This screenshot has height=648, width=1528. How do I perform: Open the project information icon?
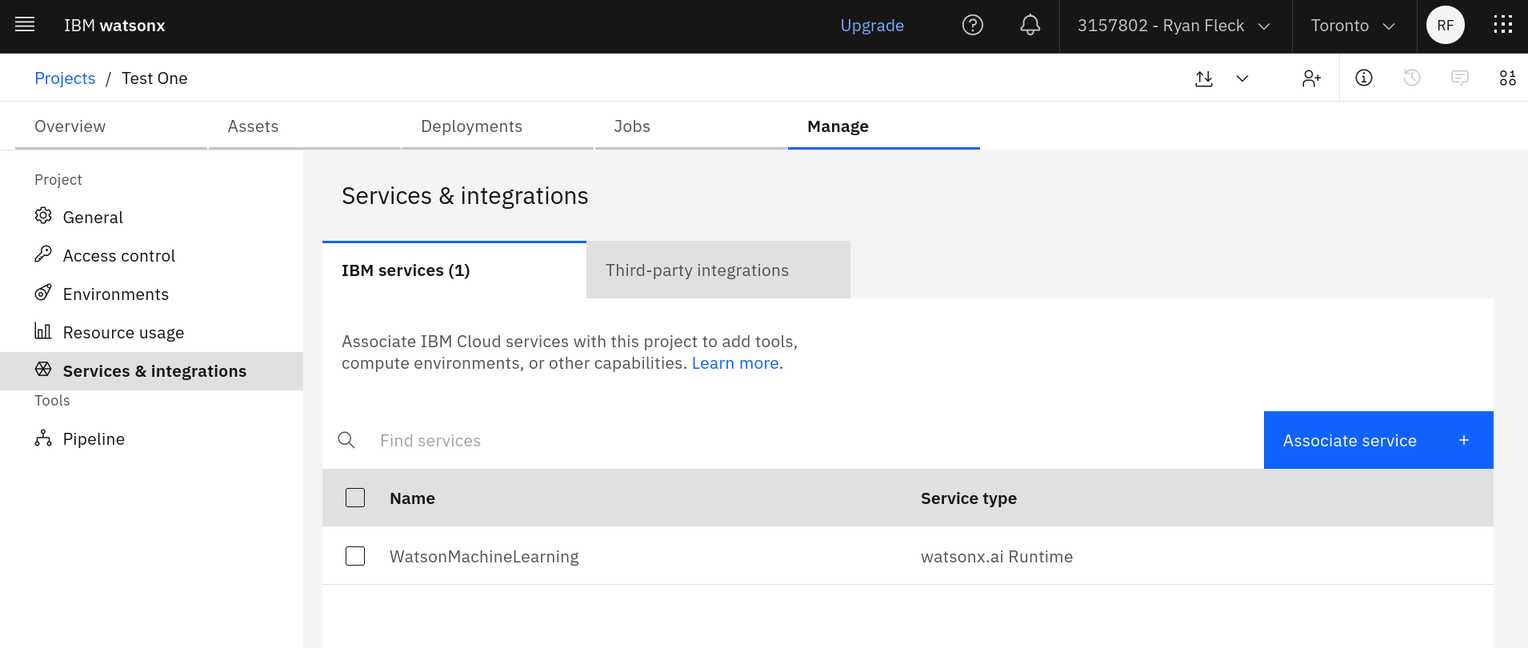point(1363,78)
